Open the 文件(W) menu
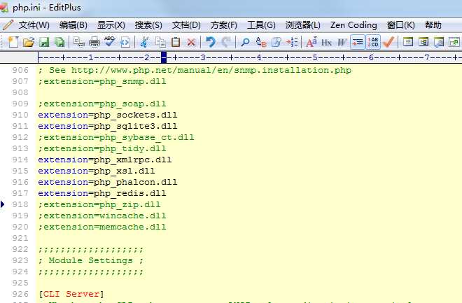 34,25
